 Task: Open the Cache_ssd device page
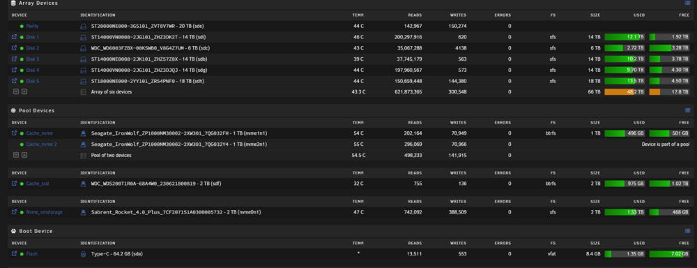click(38, 184)
